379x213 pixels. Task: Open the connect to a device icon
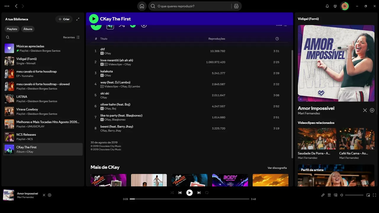coord(335,195)
